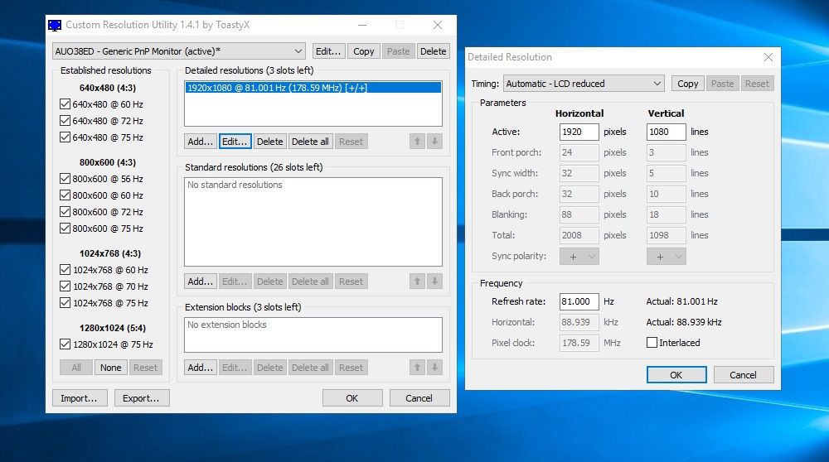Click monitor Edit... button at top

click(x=328, y=51)
